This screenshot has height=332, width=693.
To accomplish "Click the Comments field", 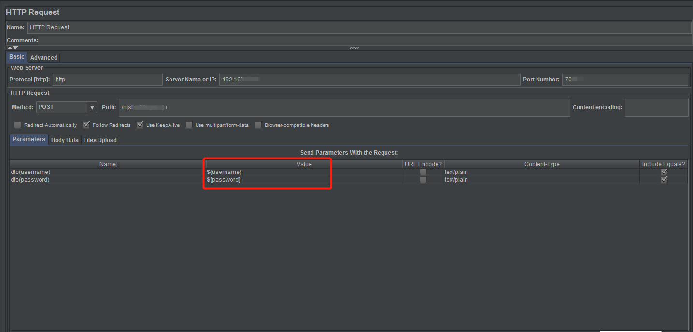I will tap(365, 40).
